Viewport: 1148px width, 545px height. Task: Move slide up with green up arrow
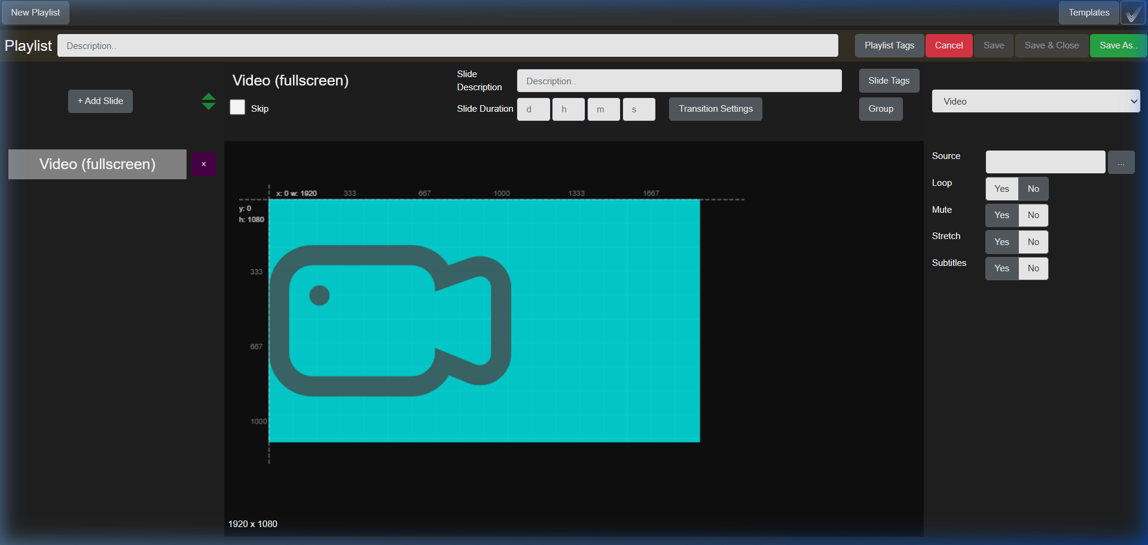pos(208,97)
